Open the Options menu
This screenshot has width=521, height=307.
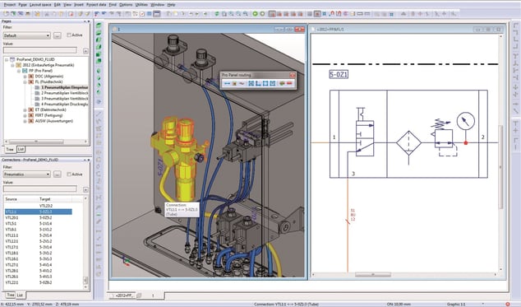126,5
